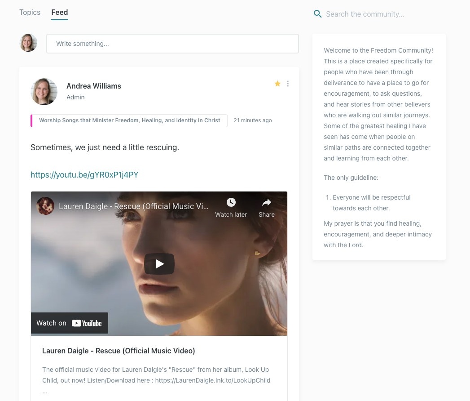This screenshot has height=401, width=470.
Task: Switch to the Topics tab
Action: click(30, 12)
